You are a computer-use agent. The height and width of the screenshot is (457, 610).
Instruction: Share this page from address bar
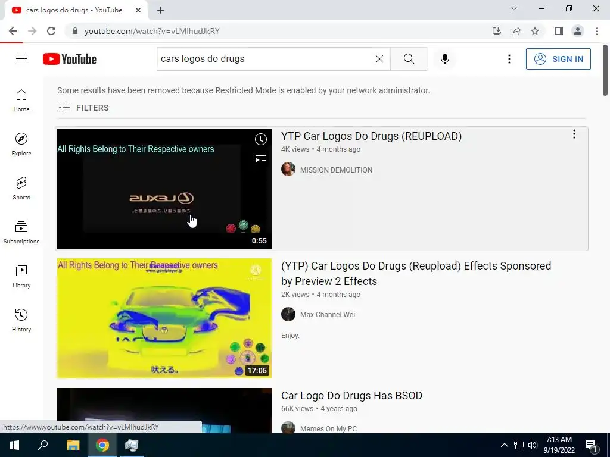[x=516, y=31]
